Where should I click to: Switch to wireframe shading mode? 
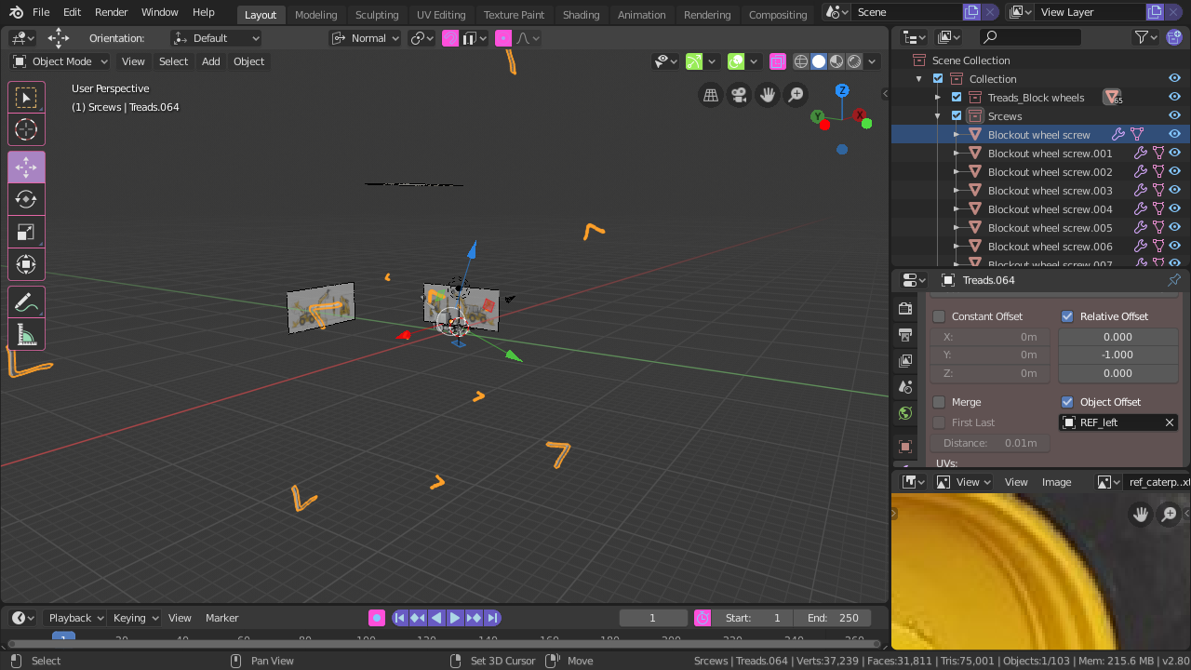coord(801,61)
